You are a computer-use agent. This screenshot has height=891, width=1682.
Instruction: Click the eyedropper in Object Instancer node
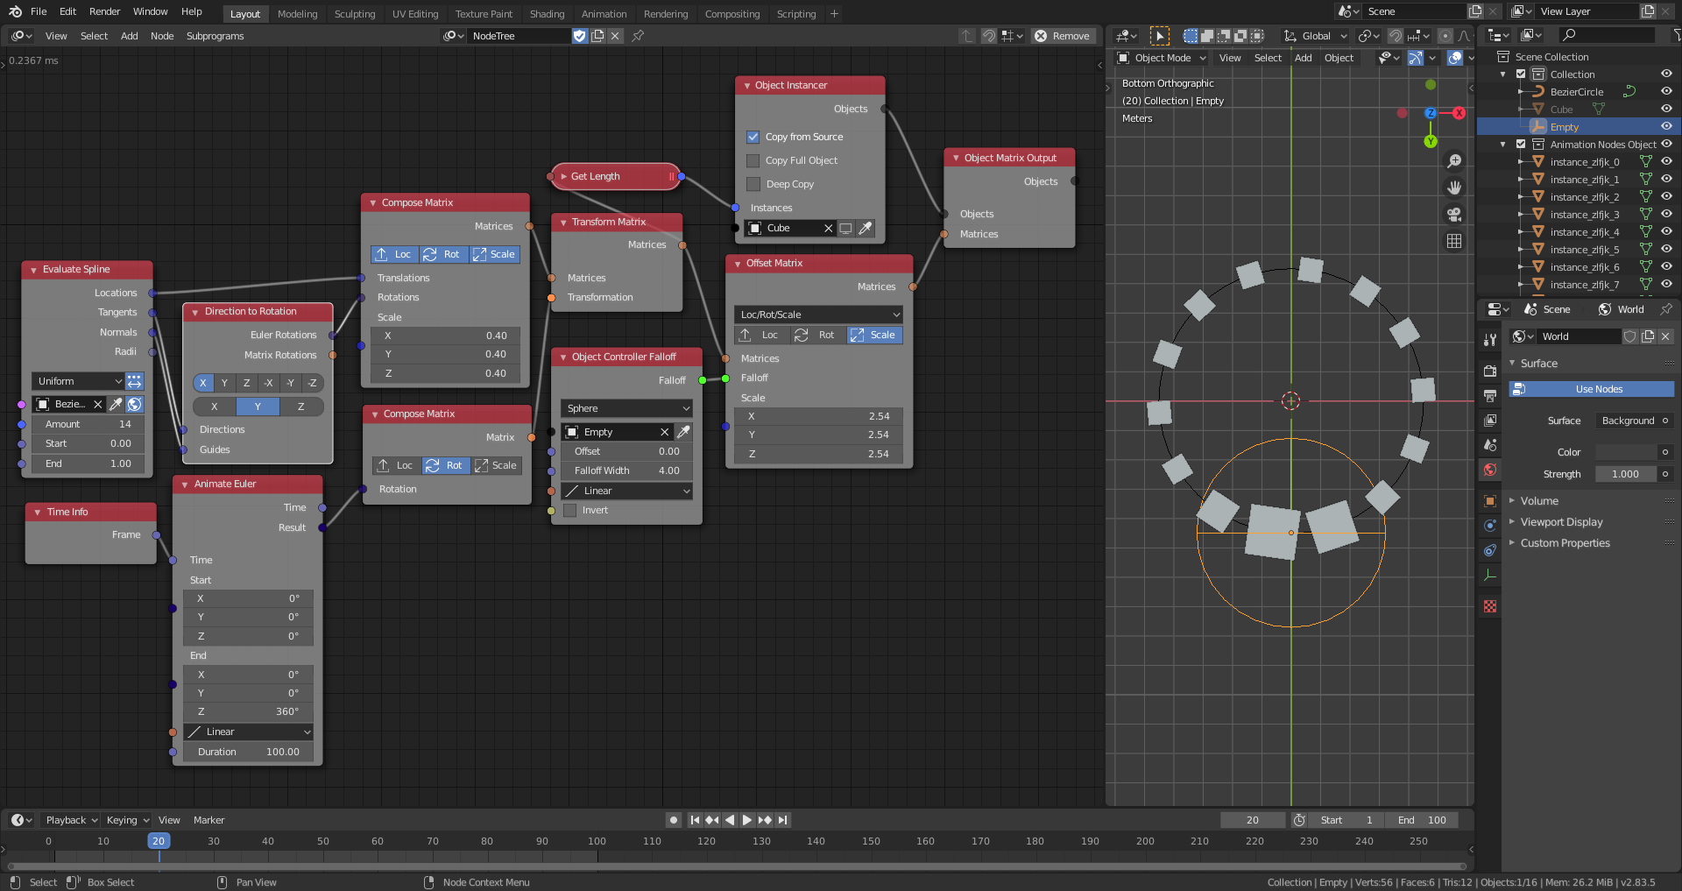click(865, 228)
